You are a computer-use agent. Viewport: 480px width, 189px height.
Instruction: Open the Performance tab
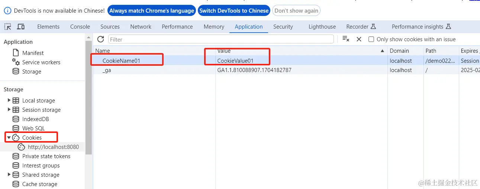point(177,27)
